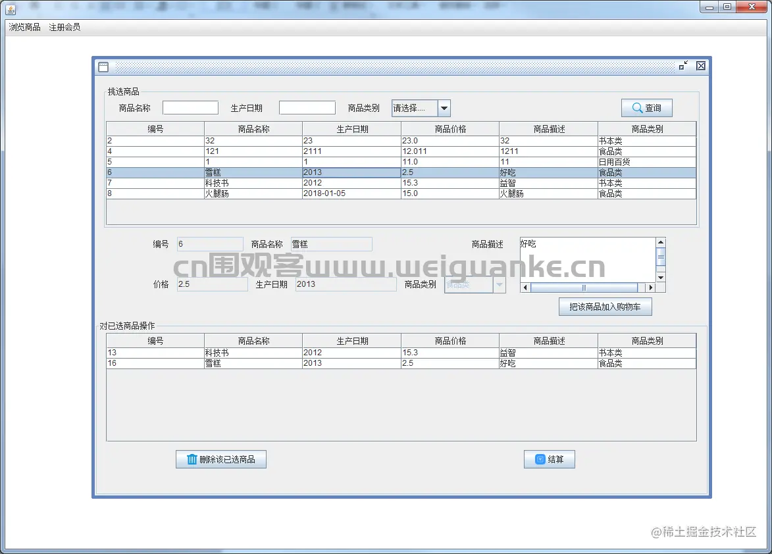Image resolution: width=772 pixels, height=554 pixels.
Task: Click description scrollbar down arrow
Action: pos(661,278)
